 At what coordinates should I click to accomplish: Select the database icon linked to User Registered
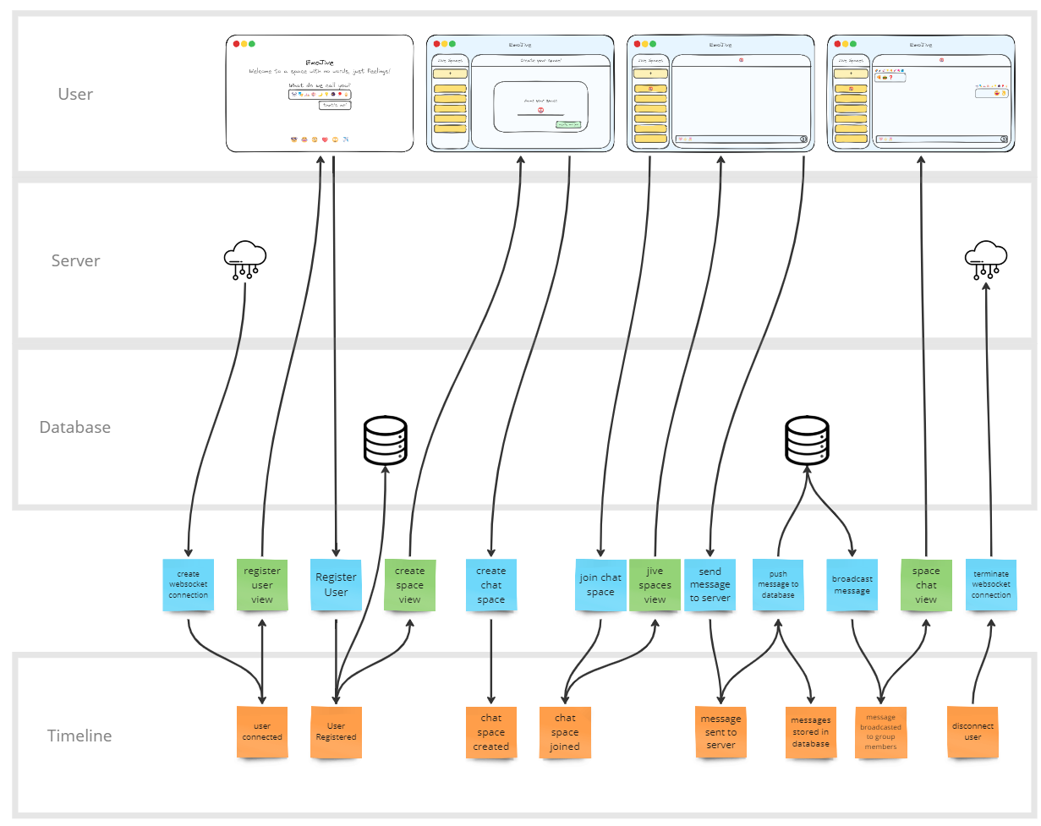(386, 440)
